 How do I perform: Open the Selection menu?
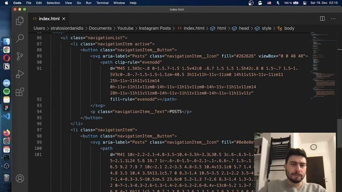click(x=53, y=3)
